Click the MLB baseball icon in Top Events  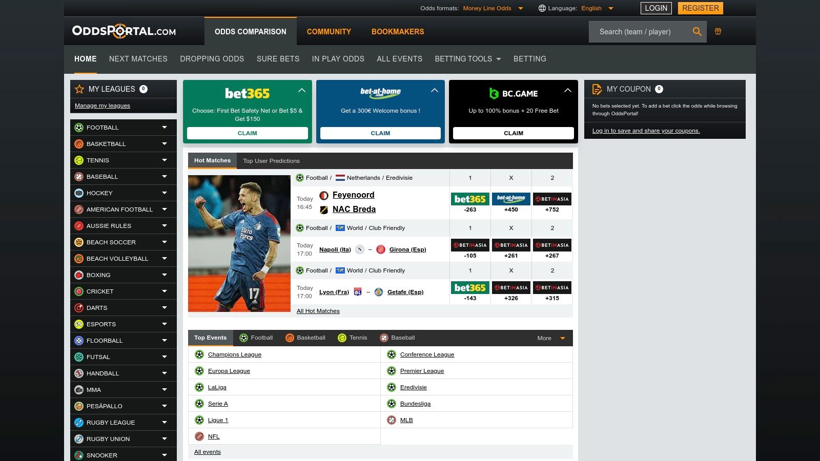coord(392,420)
